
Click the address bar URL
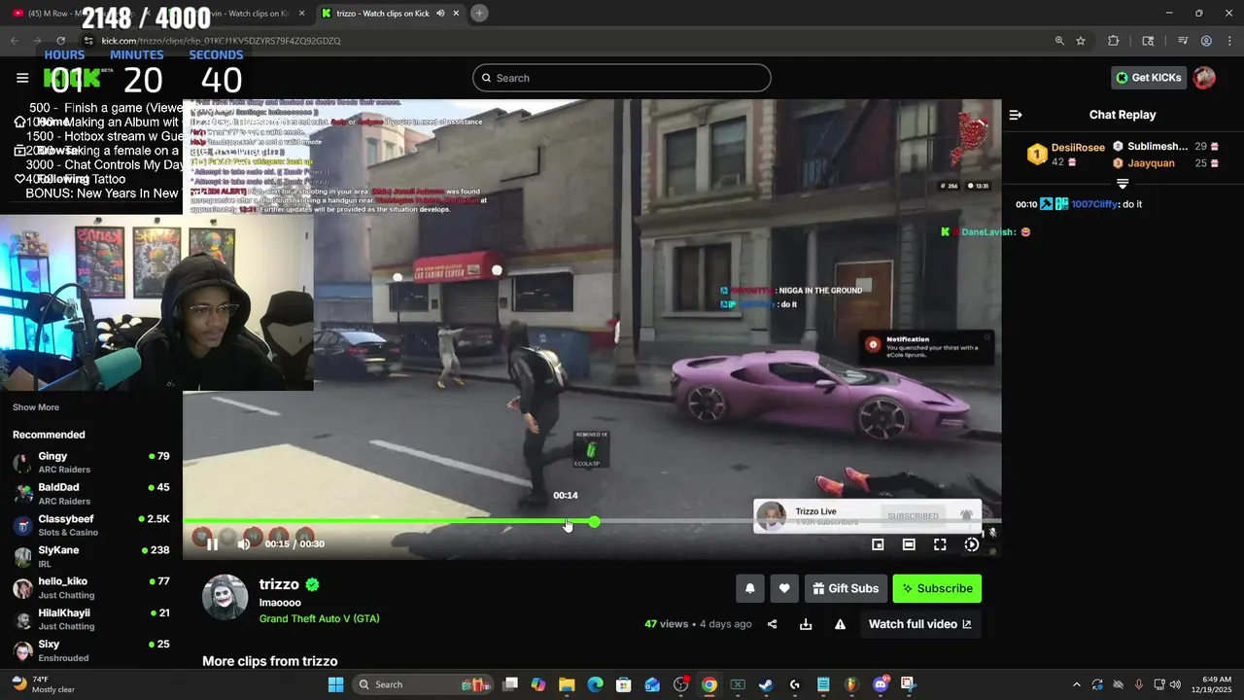[222, 41]
